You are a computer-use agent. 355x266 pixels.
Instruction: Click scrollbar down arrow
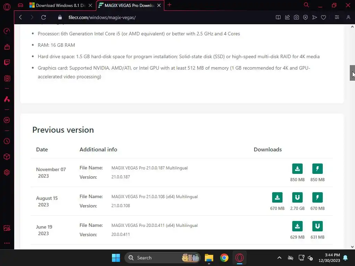click(x=352, y=247)
